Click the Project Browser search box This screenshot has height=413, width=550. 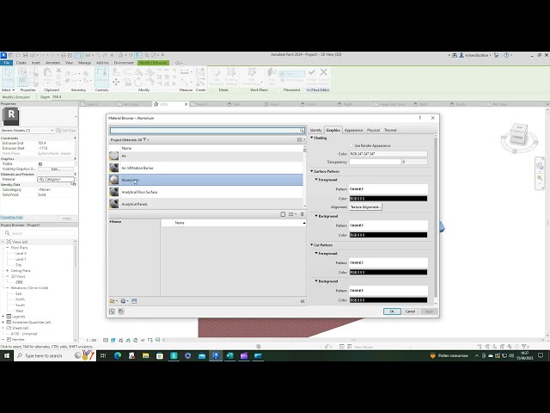point(40,233)
